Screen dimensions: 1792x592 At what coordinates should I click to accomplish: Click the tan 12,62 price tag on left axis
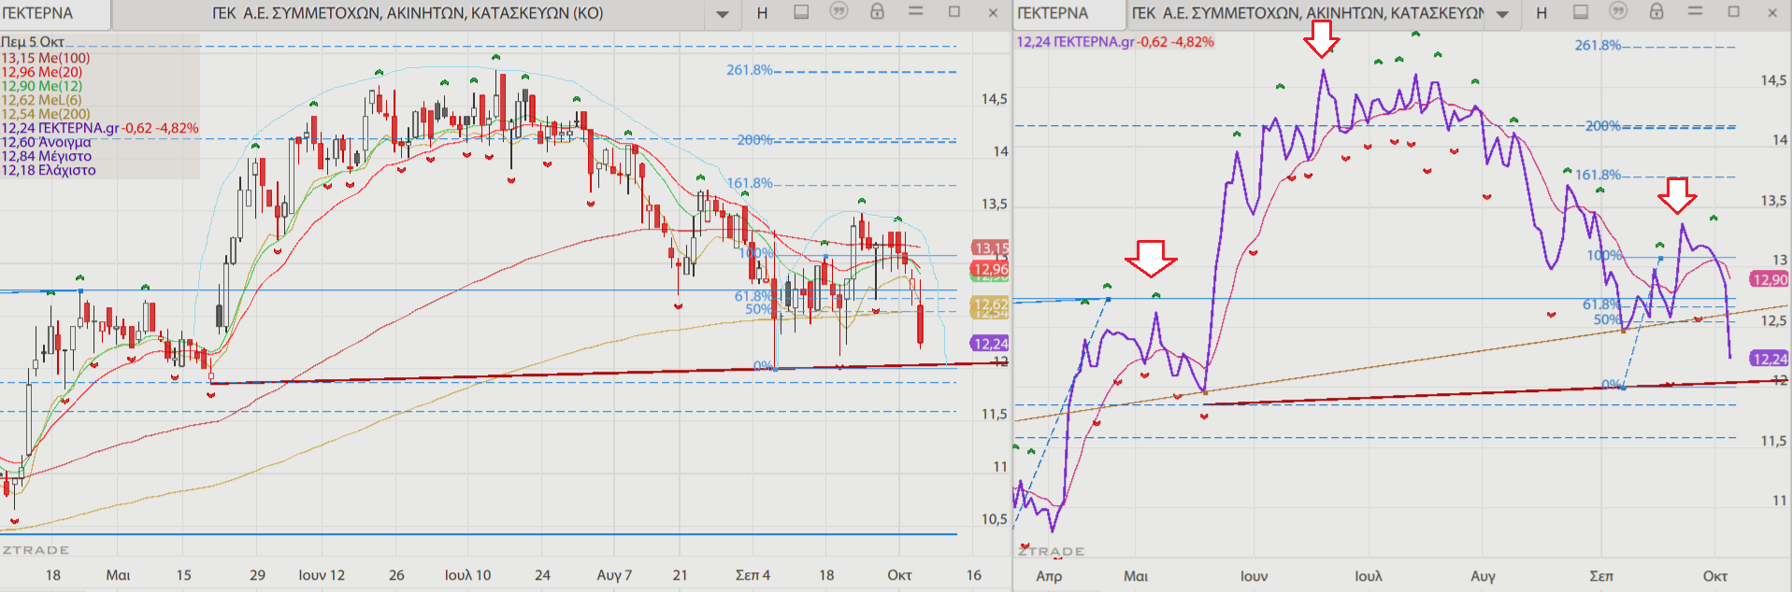(x=990, y=304)
